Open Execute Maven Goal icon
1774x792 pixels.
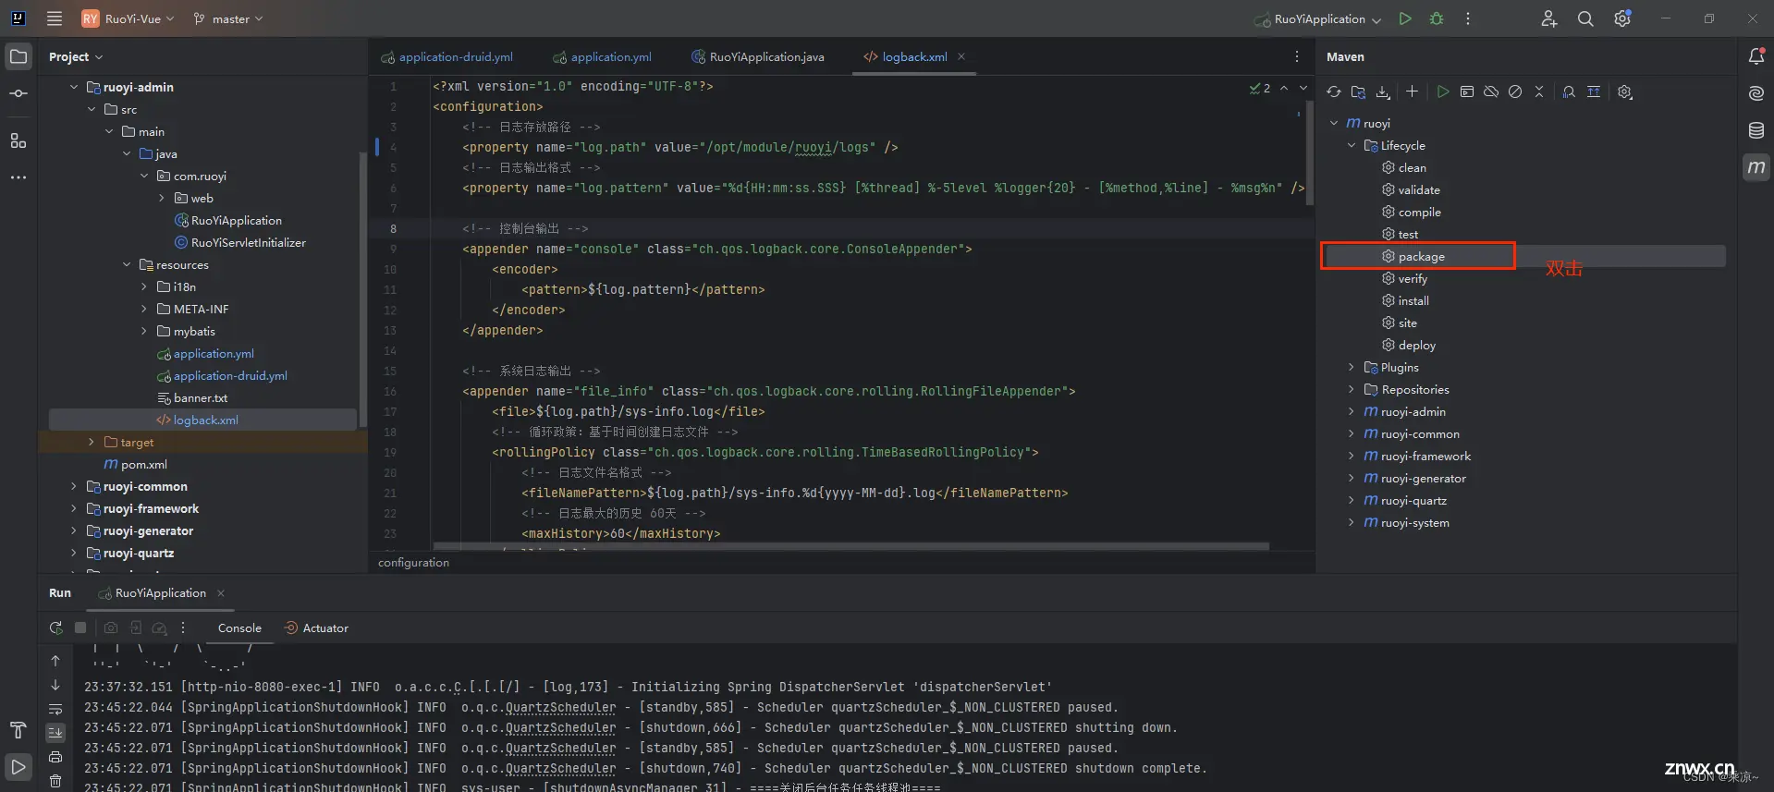tap(1467, 91)
